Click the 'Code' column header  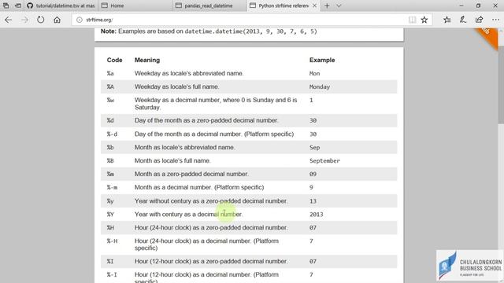tap(114, 60)
